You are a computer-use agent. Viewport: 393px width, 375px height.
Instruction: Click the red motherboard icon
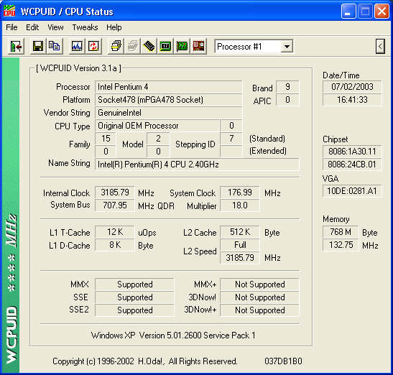(x=198, y=47)
